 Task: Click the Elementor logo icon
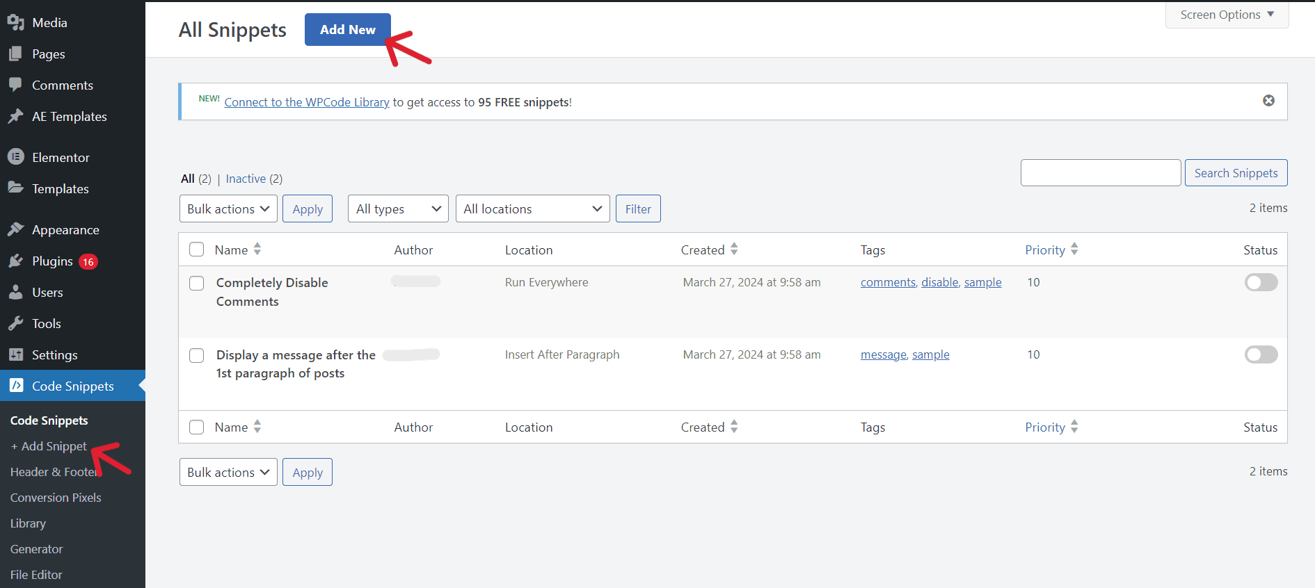coord(16,157)
